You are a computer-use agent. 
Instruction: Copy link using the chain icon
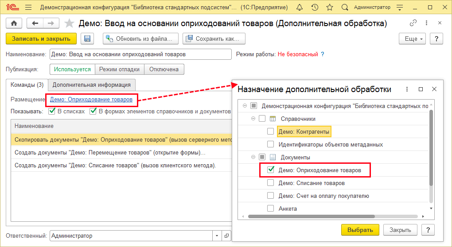point(413,23)
